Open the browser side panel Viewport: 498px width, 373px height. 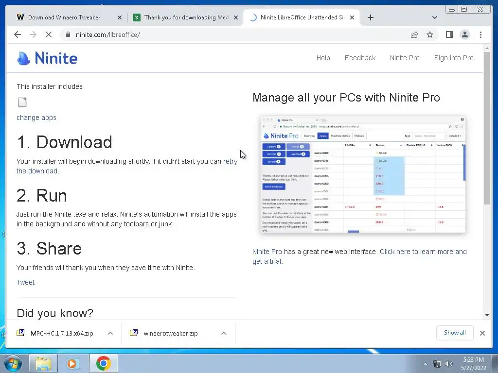[449, 34]
